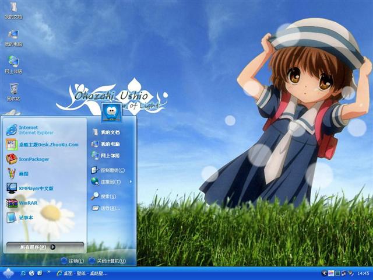This screenshot has height=280, width=373.
Task: Launch WinRAR from the pinned programs list
Action: click(27, 203)
